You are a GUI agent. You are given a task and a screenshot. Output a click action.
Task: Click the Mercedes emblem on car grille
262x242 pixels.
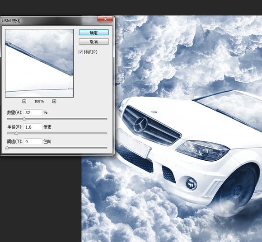click(x=140, y=125)
